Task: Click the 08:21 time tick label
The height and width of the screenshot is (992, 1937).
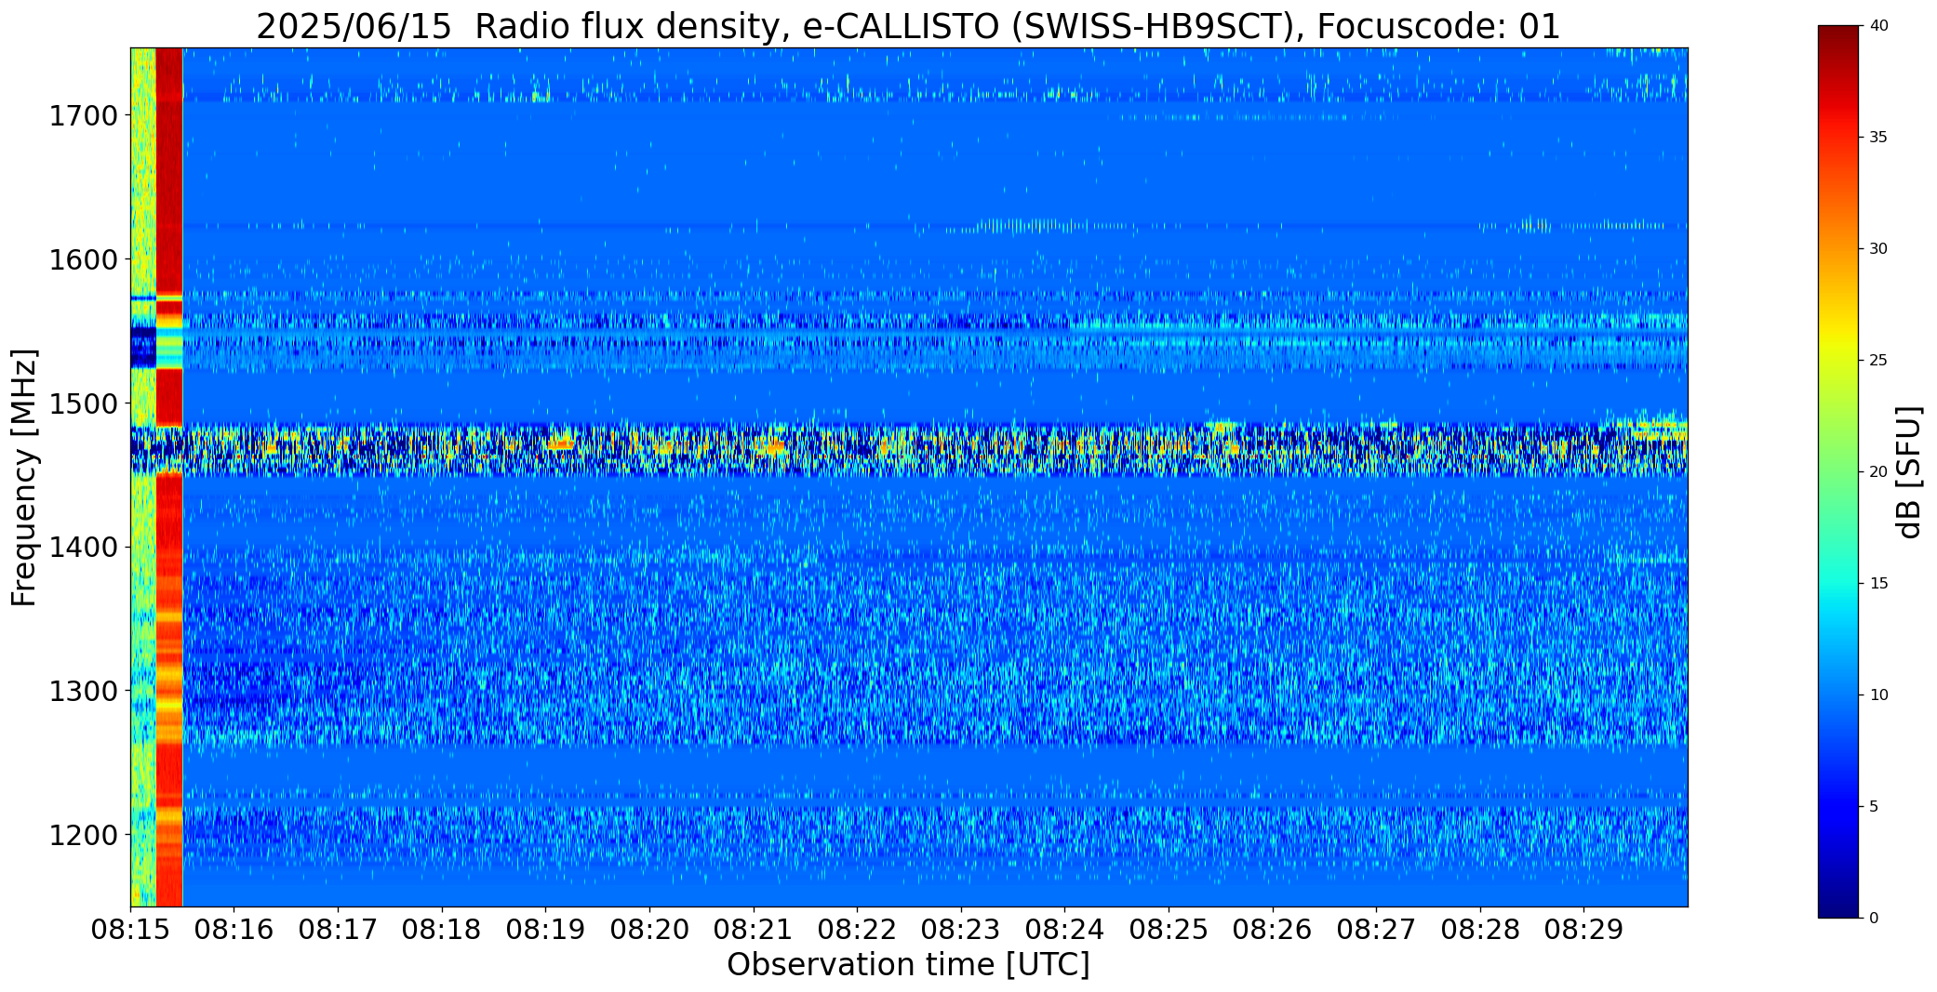Action: [x=754, y=930]
